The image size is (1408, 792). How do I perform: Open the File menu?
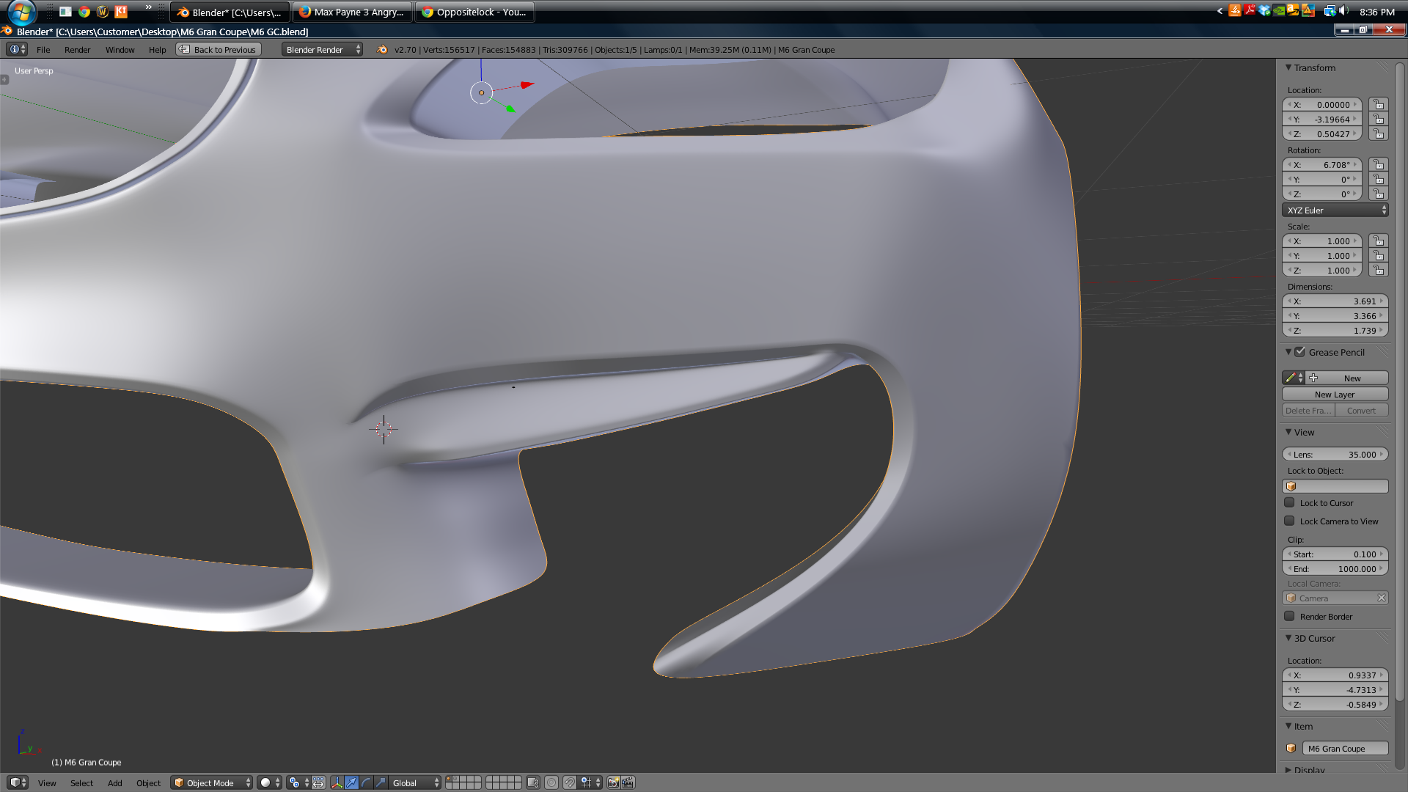43,49
